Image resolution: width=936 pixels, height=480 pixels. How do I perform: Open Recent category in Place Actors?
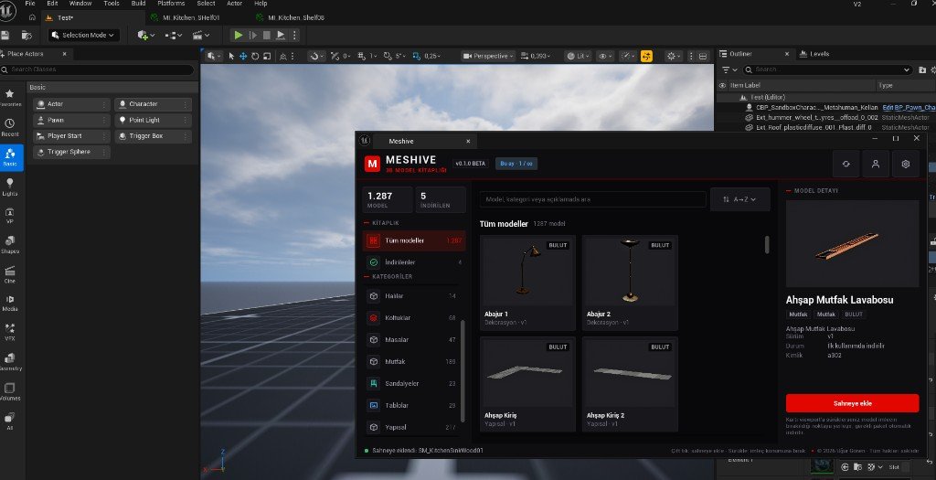(x=10, y=127)
